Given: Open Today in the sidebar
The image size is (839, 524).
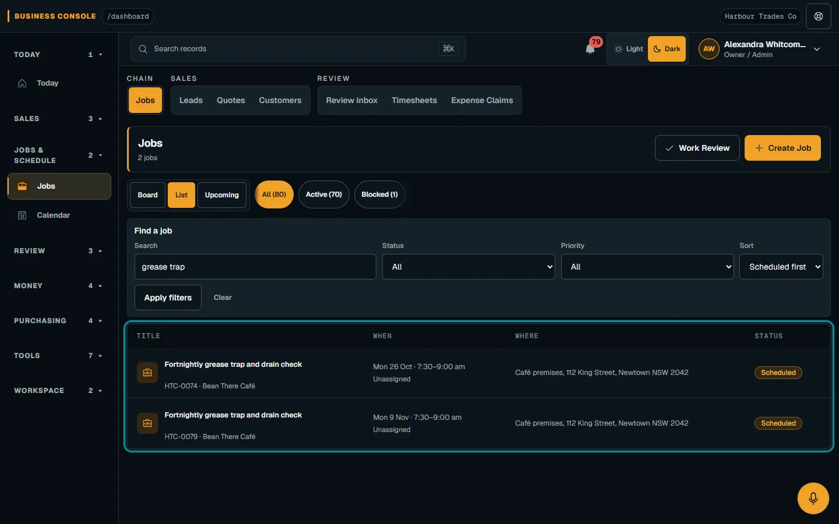Looking at the screenshot, I should point(59,83).
